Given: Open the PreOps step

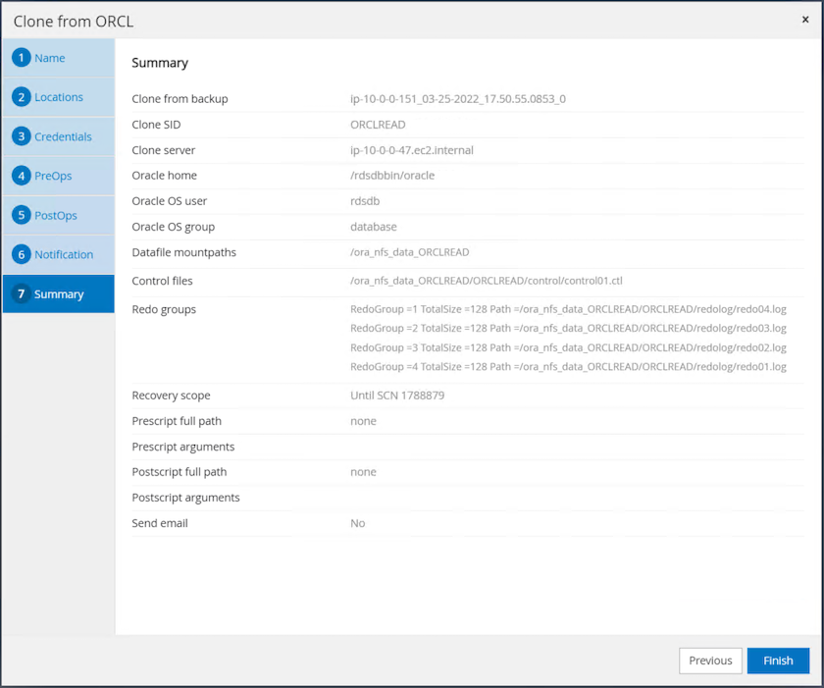Looking at the screenshot, I should pyautogui.click(x=53, y=176).
